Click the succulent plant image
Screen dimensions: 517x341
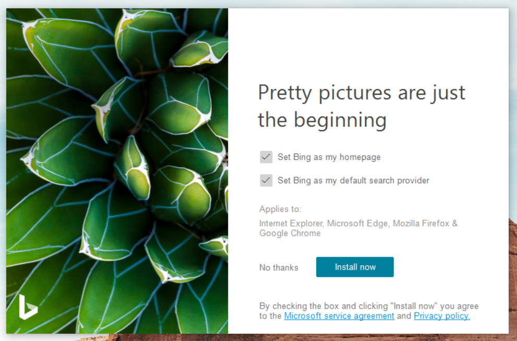(117, 171)
